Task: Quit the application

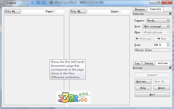Action: (152, 94)
